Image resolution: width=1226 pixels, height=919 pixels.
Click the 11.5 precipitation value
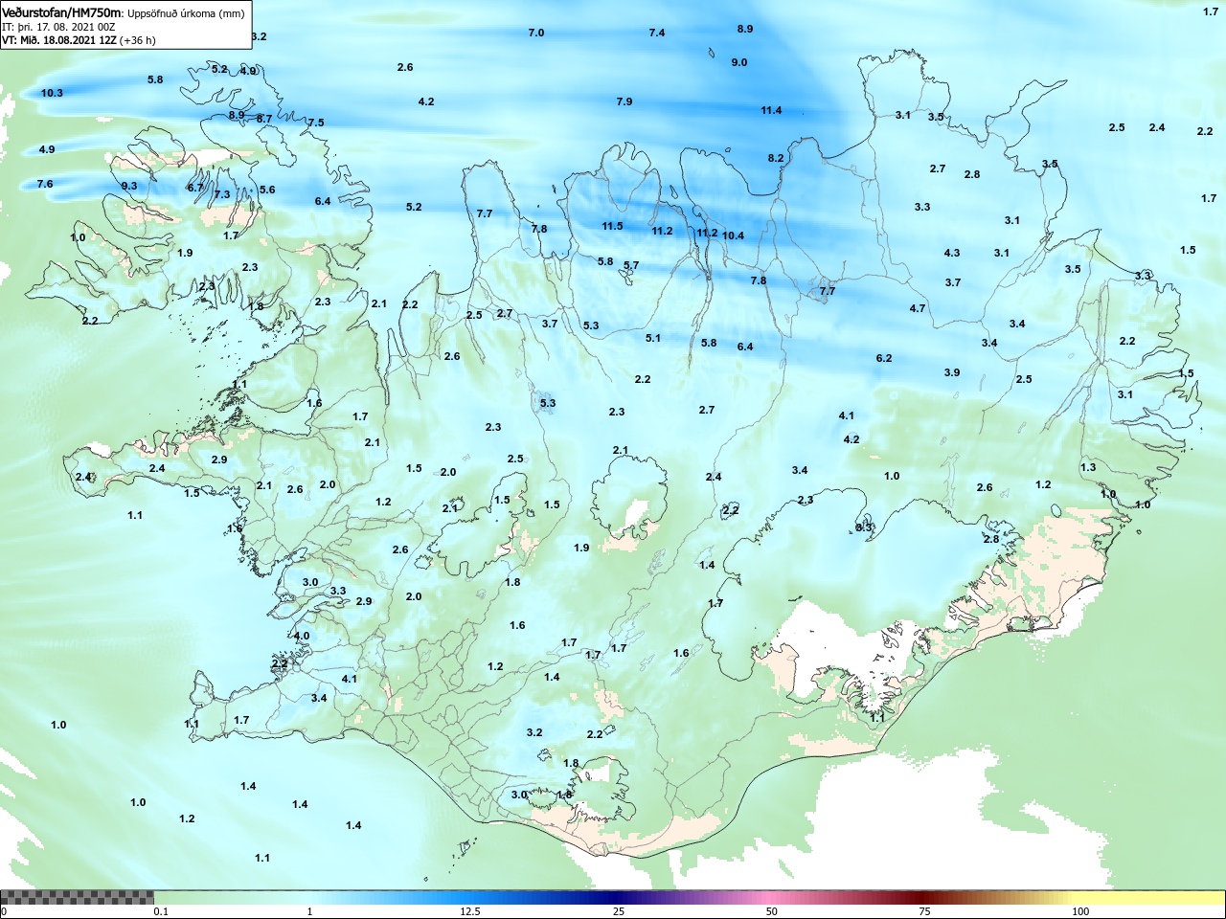612,226
